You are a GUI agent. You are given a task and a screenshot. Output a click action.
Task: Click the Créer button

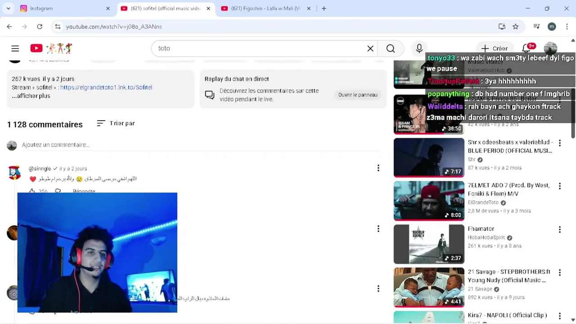494,48
